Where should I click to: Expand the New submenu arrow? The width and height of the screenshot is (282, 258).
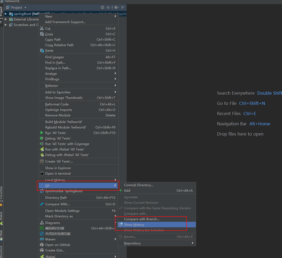coord(115,16)
